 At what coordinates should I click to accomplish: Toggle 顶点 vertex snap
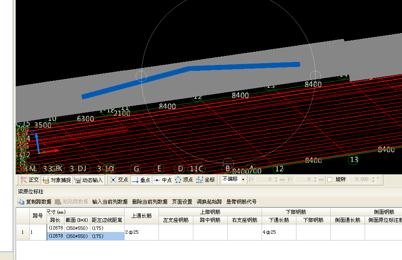[184, 180]
